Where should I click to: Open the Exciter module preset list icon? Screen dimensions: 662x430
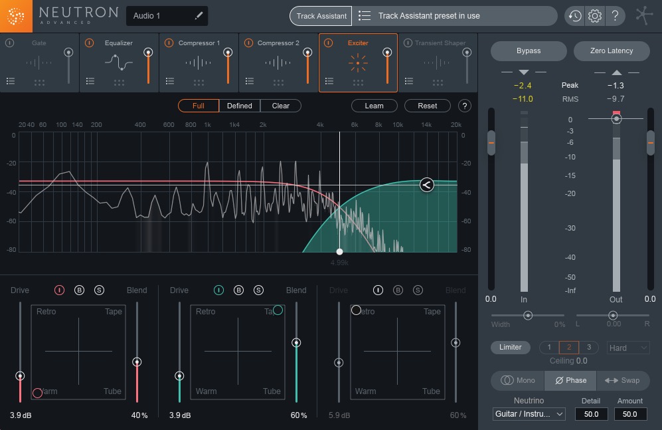click(x=329, y=81)
